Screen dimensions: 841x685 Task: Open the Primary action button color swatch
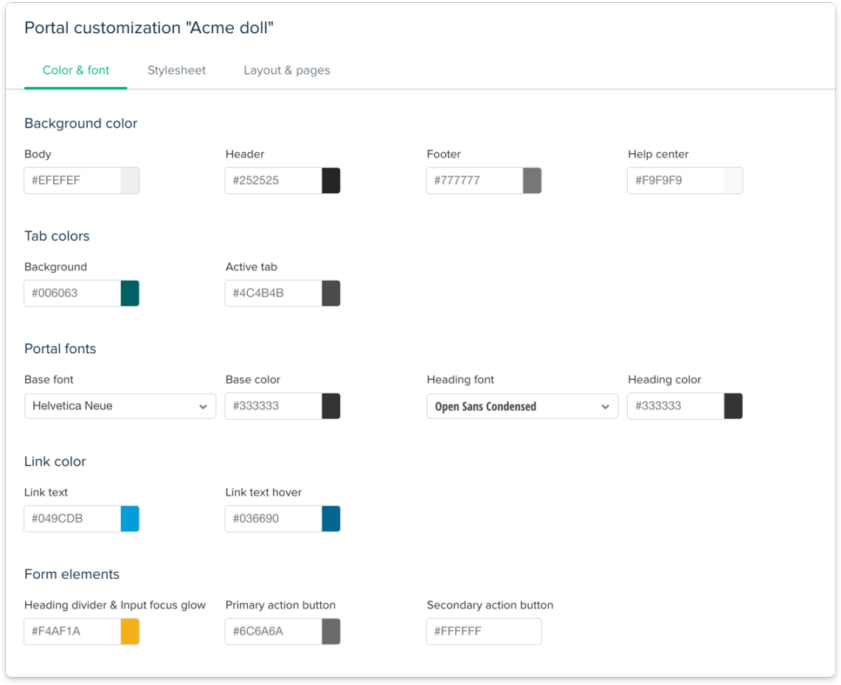pos(331,631)
